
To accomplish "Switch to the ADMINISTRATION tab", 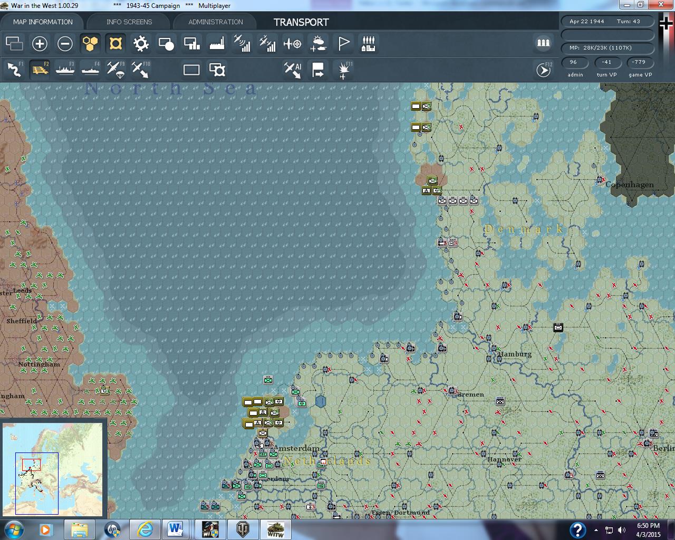I will 216,22.
